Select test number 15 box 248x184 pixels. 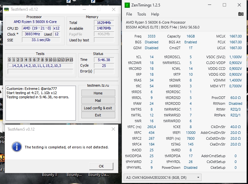(x=71, y=60)
